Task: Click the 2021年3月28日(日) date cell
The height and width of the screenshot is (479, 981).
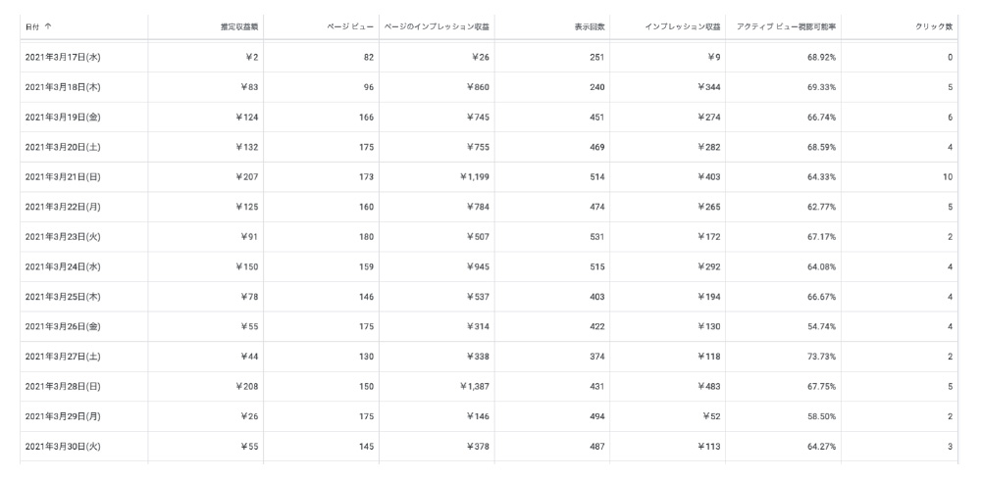Action: (63, 386)
